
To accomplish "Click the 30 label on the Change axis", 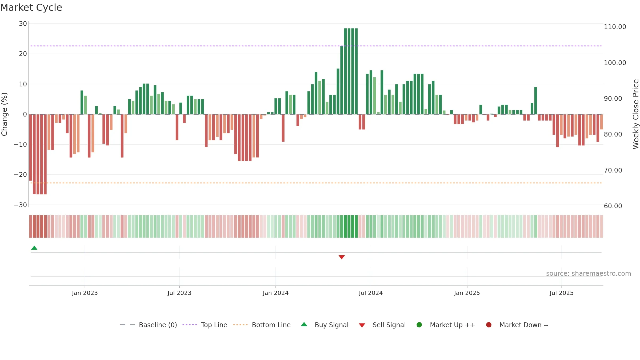I will click(x=23, y=24).
